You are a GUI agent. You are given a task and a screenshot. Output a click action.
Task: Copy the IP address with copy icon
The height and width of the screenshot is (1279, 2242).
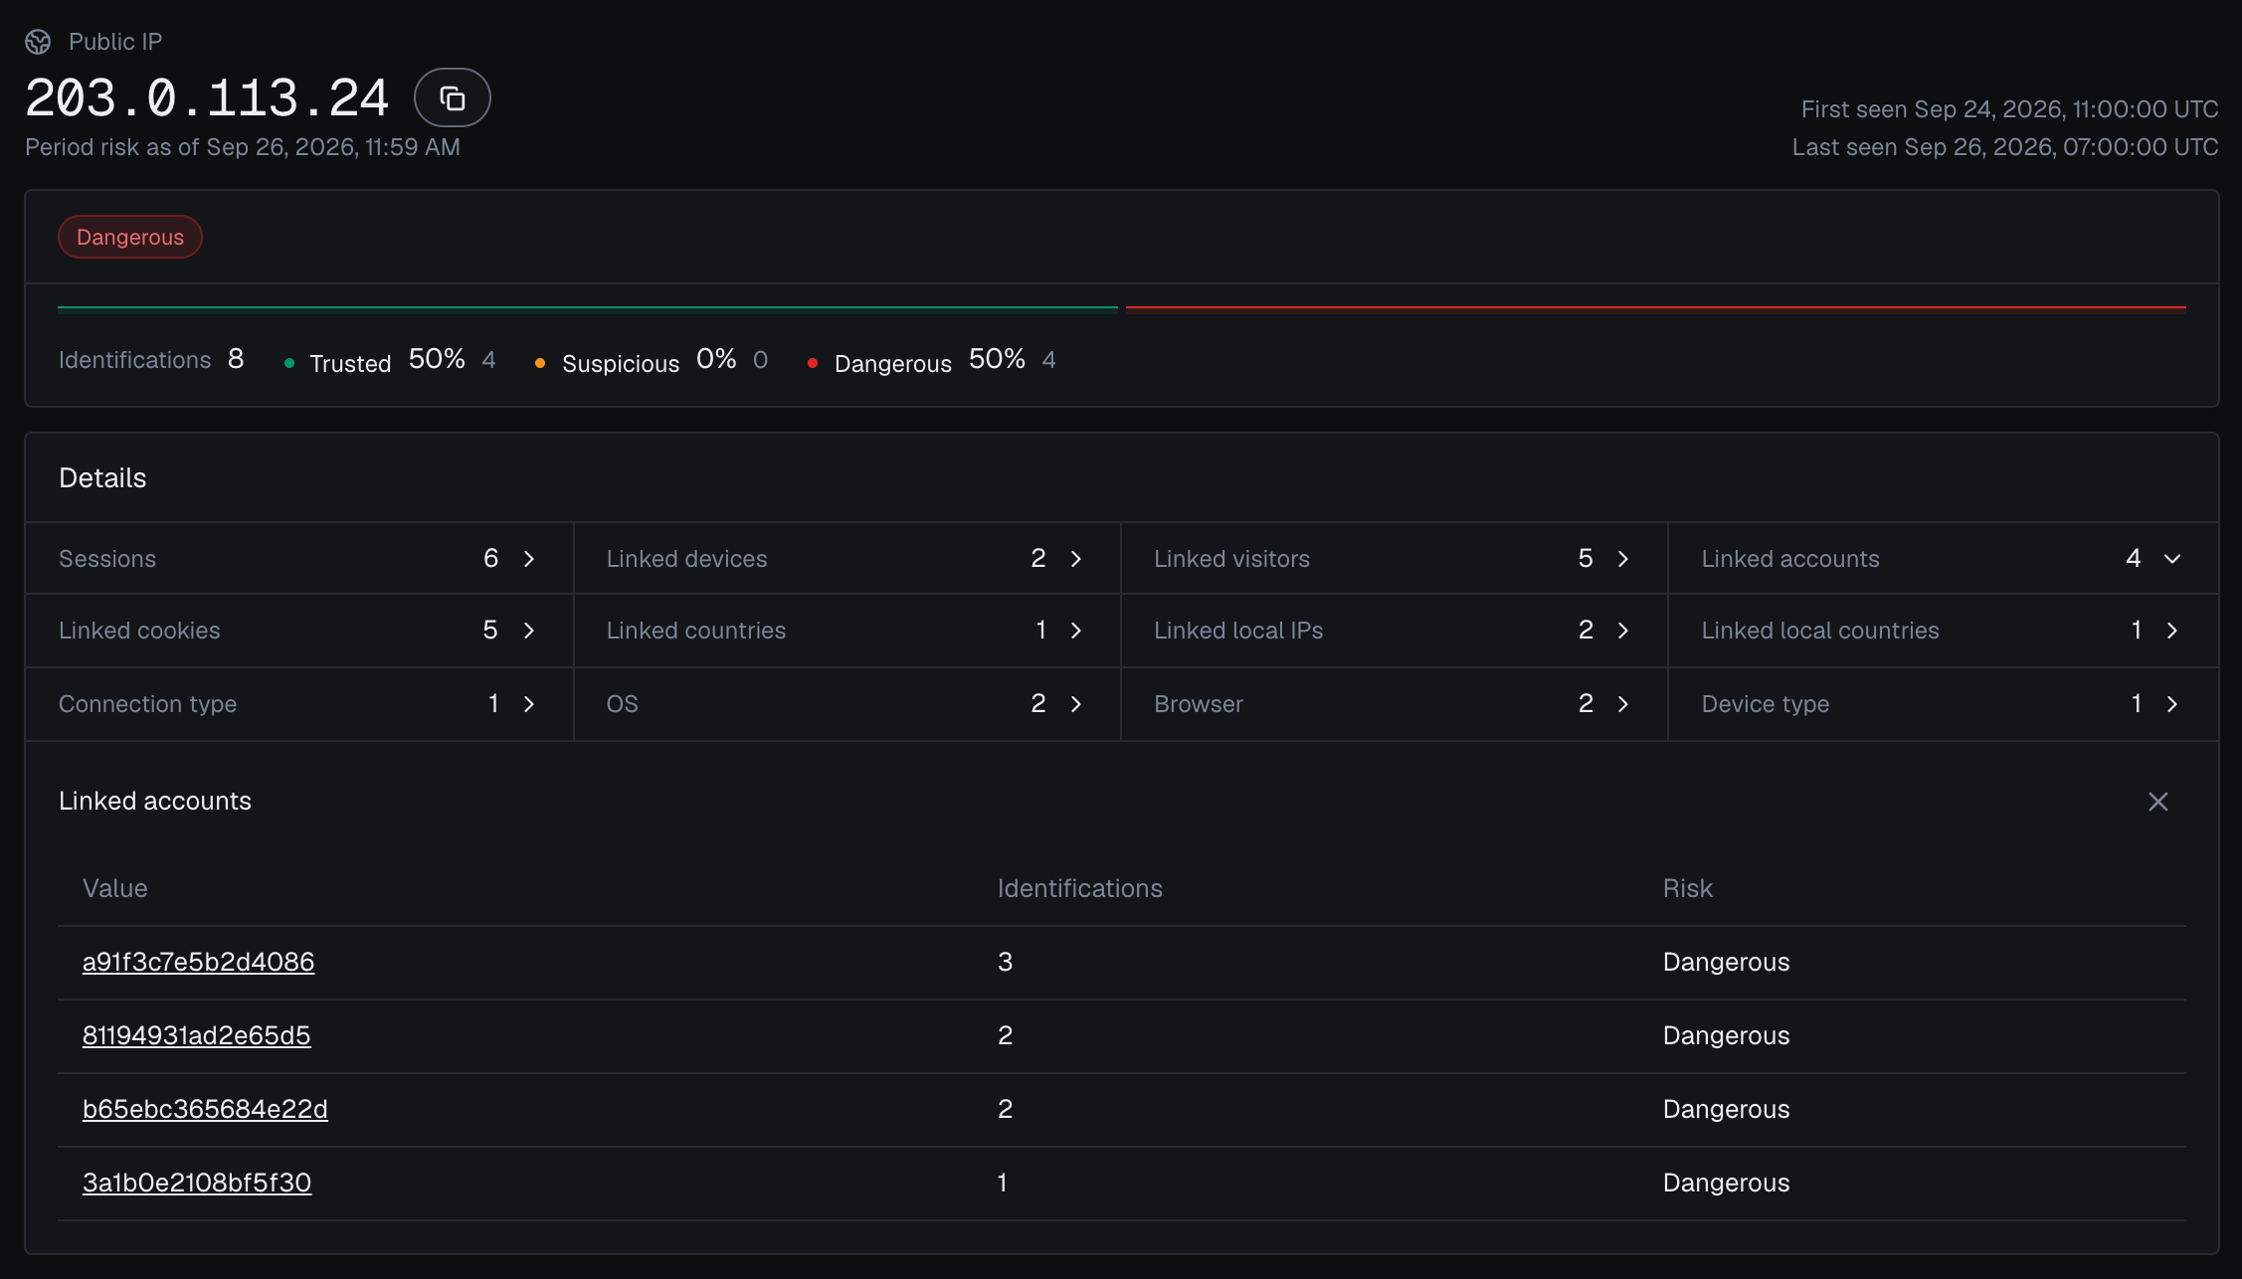click(452, 97)
